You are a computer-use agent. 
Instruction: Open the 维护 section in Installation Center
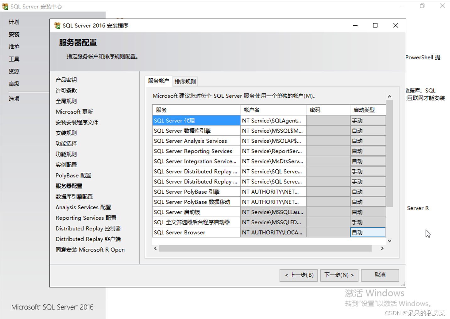coord(14,47)
